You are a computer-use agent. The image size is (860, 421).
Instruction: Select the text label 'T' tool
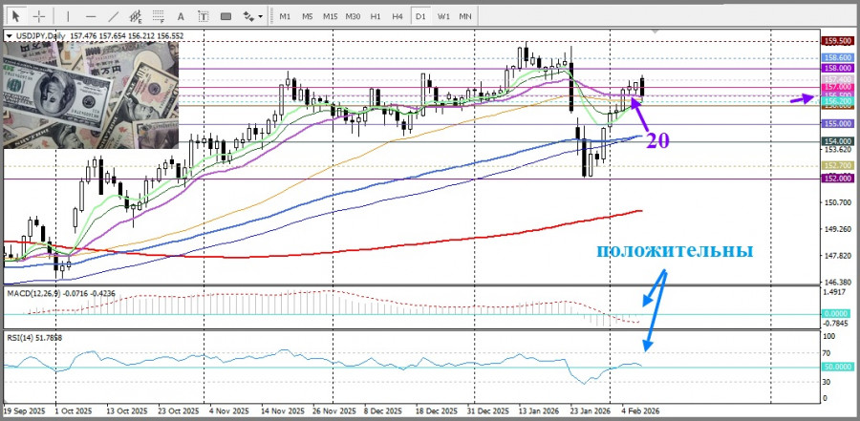coord(204,16)
